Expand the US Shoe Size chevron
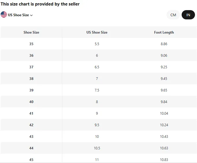Image resolution: width=197 pixels, height=163 pixels. point(31,15)
